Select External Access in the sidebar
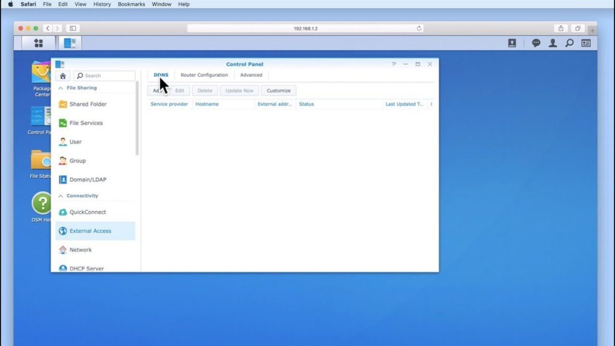This screenshot has width=615, height=346. (95, 231)
